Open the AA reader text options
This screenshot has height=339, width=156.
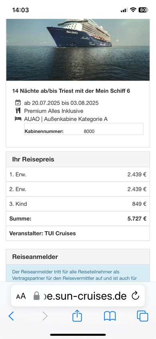(21, 296)
